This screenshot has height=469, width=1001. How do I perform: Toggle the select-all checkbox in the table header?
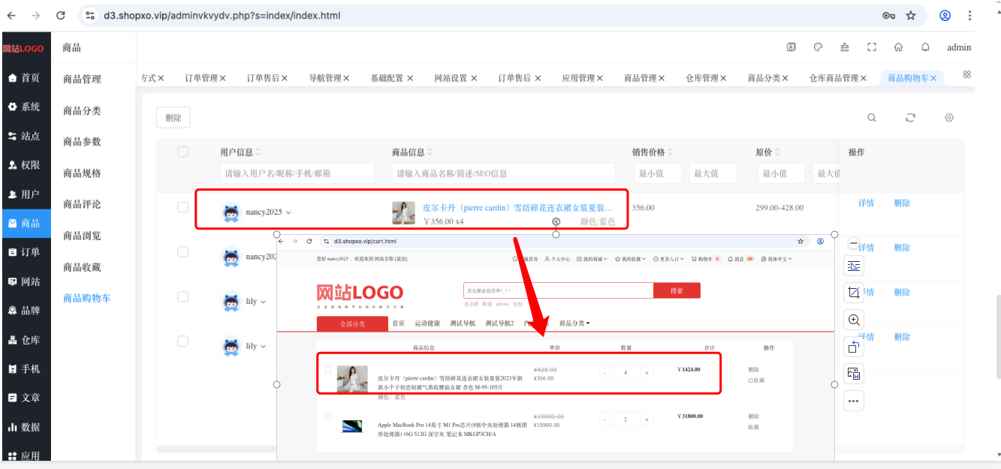[x=182, y=152]
